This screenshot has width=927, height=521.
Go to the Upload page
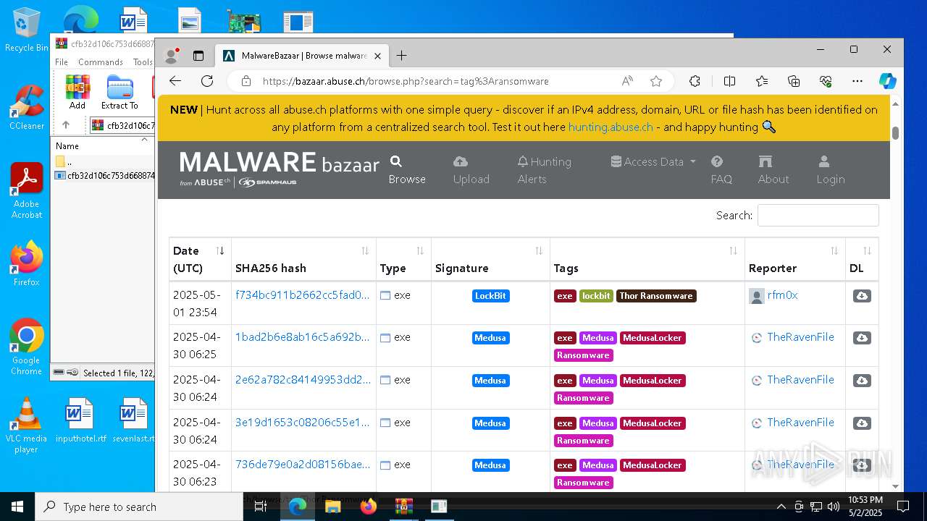pos(471,170)
